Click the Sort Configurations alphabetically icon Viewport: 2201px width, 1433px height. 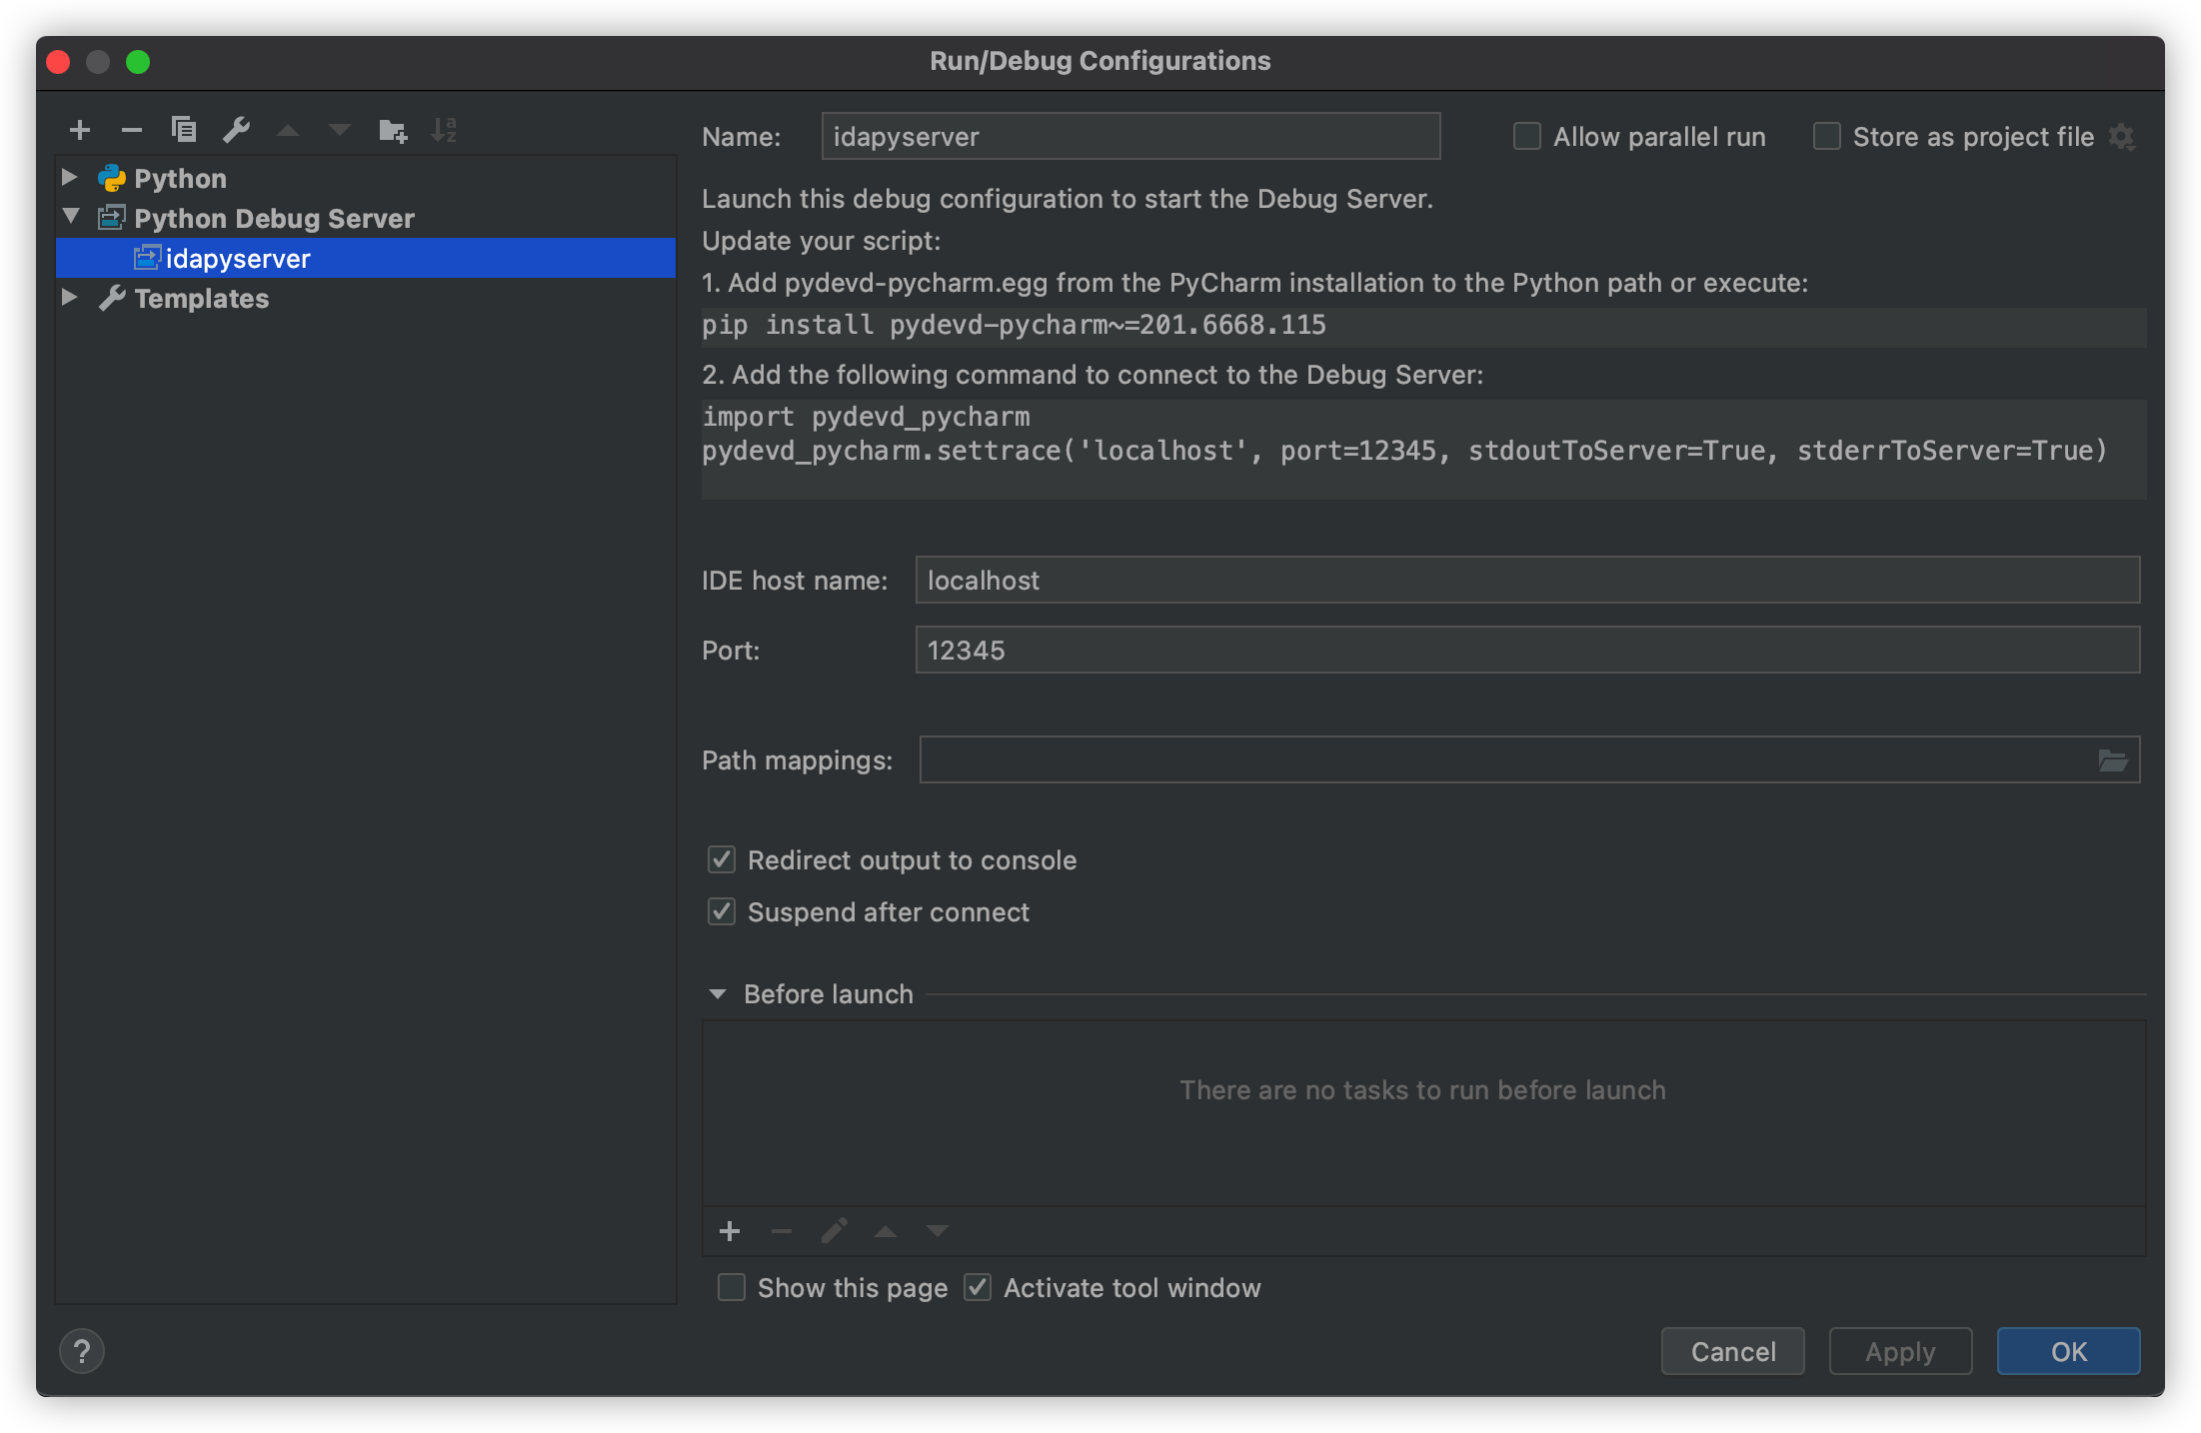[x=444, y=130]
